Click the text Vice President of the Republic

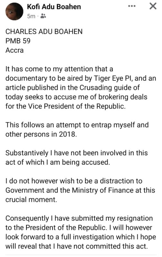tap(77, 106)
